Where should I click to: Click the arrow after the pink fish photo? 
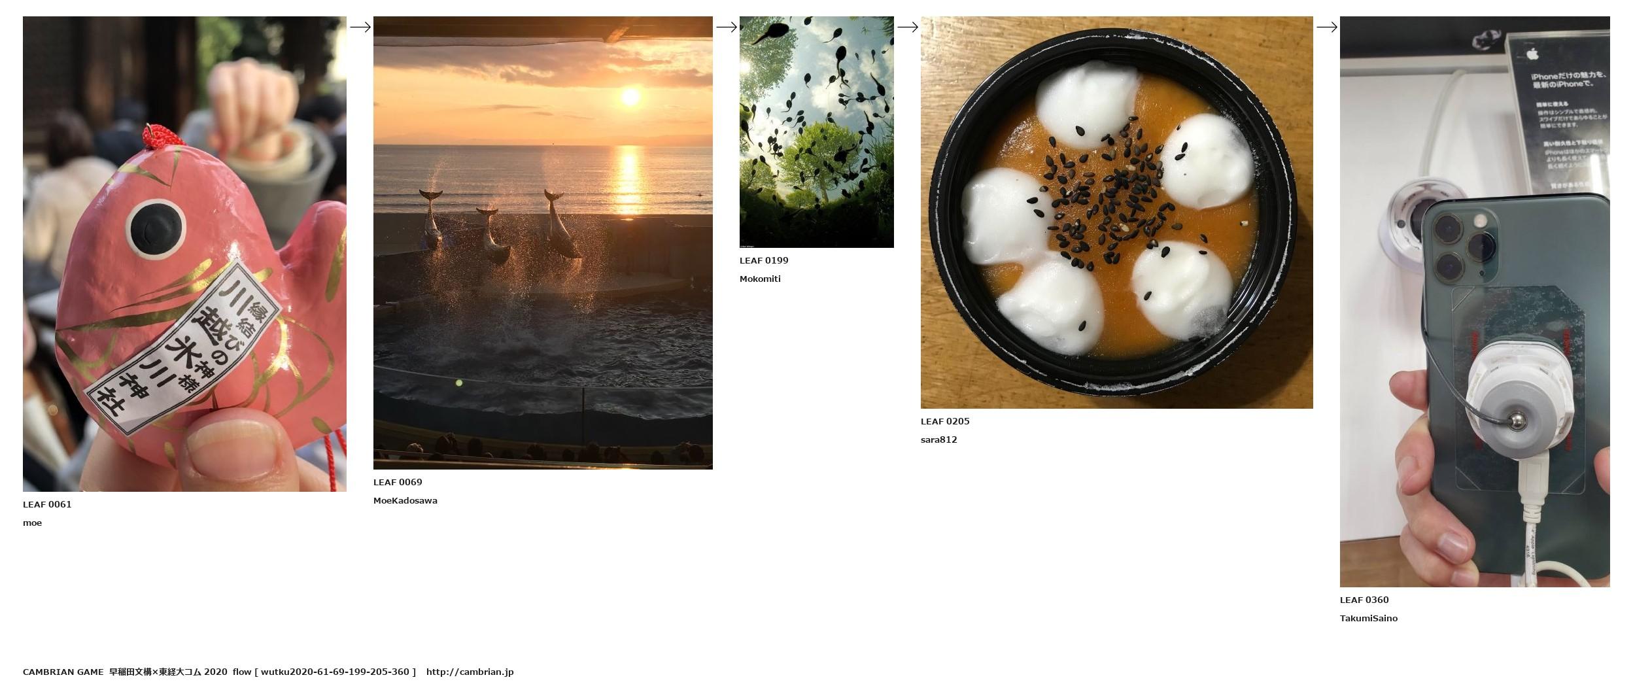360,27
